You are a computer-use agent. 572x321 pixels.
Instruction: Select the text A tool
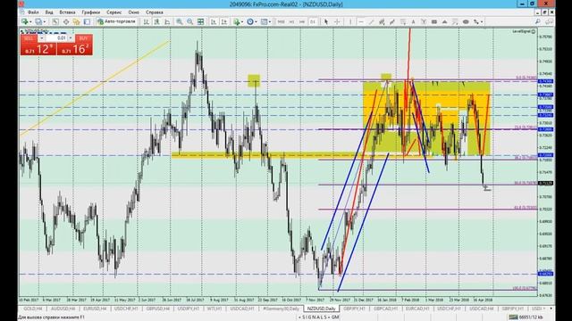pos(413,21)
